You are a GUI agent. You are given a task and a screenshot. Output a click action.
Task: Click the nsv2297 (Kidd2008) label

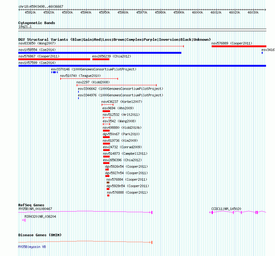[93, 82]
